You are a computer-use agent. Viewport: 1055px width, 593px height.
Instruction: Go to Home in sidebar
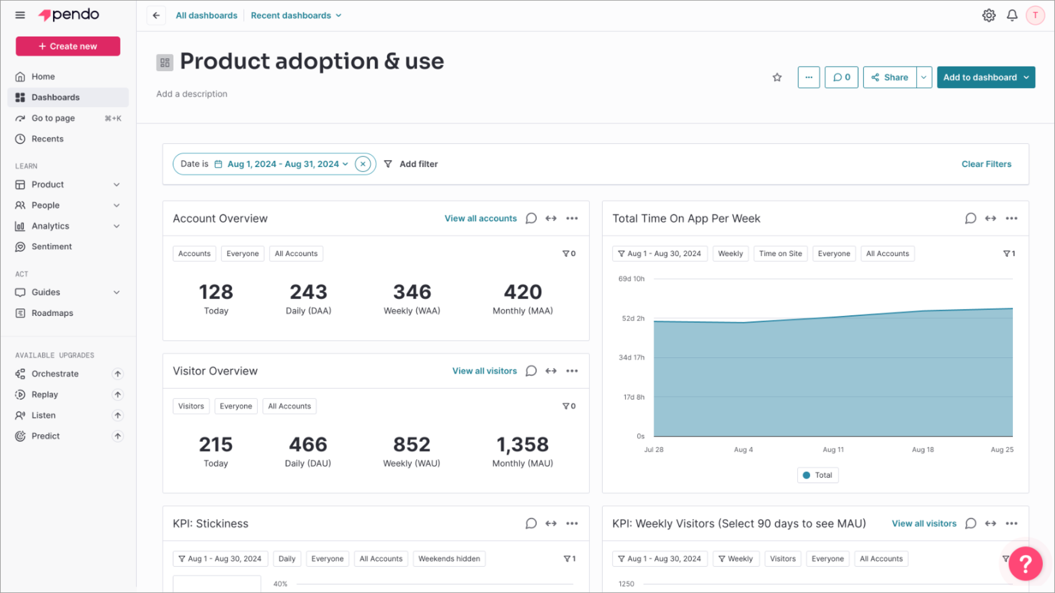point(43,77)
